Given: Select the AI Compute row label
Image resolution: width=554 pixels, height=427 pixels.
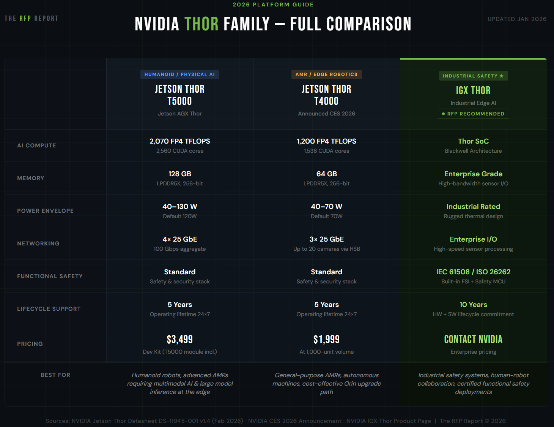Looking at the screenshot, I should pos(36,145).
